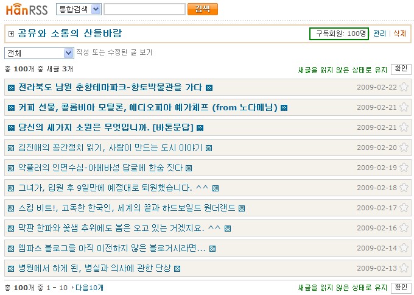414x295 pixels.
Task: Click the 2009-02-22 date text
Action: pyautogui.click(x=377, y=87)
